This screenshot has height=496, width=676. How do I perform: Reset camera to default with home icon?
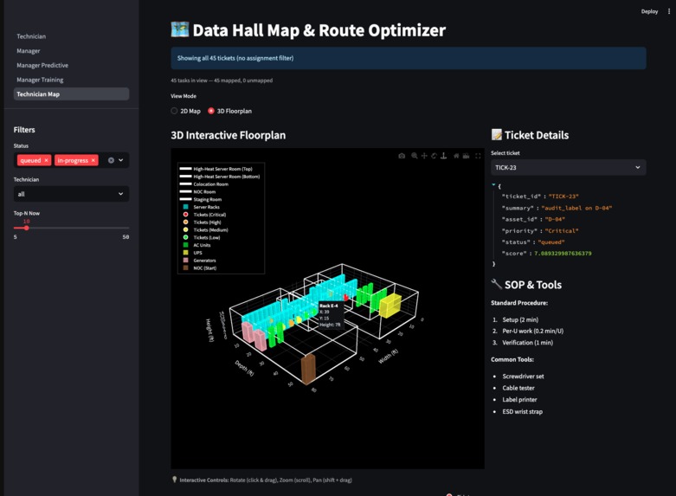click(x=456, y=156)
